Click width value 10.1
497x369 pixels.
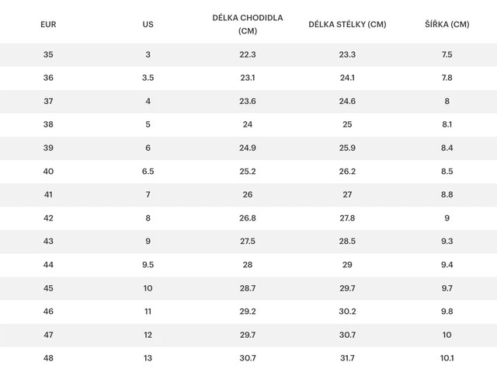tap(447, 358)
